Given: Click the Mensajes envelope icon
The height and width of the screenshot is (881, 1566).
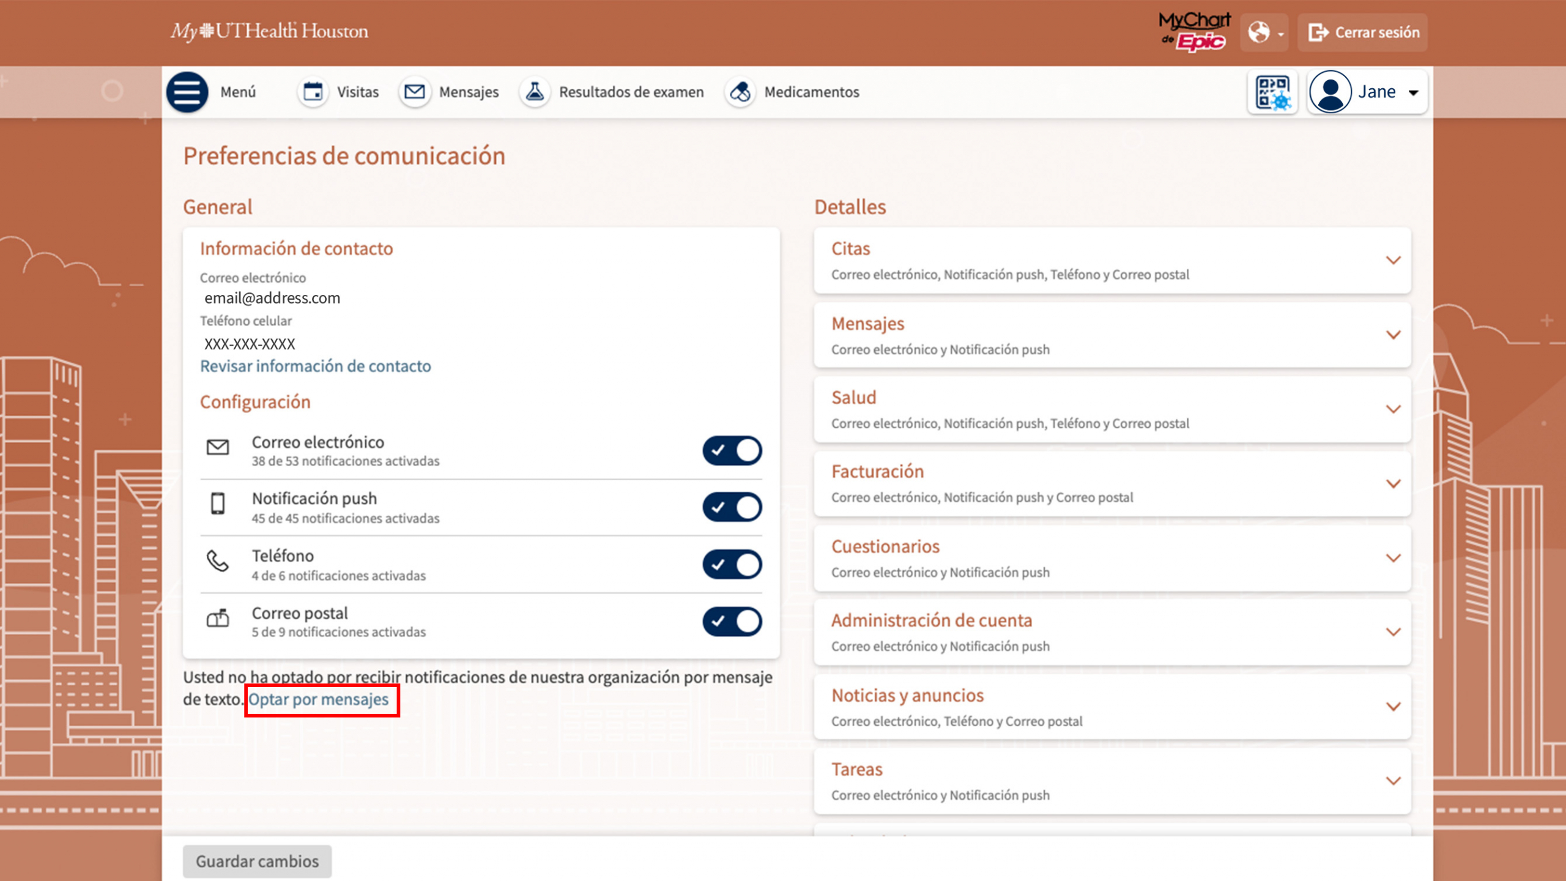Looking at the screenshot, I should click(415, 92).
